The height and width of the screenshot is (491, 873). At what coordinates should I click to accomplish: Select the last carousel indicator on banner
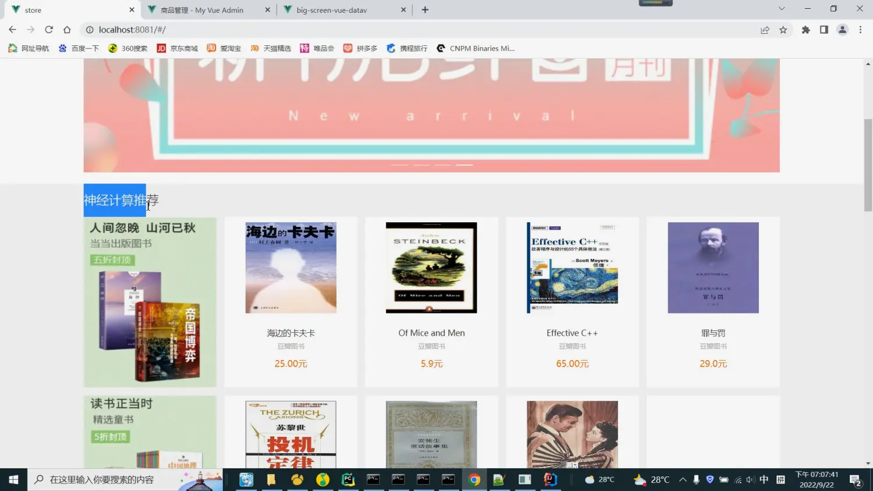click(464, 165)
